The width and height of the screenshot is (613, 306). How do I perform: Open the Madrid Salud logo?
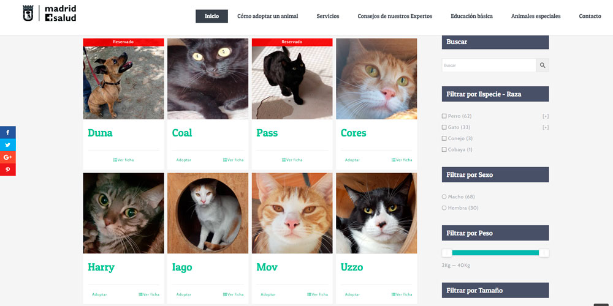pos(49,13)
